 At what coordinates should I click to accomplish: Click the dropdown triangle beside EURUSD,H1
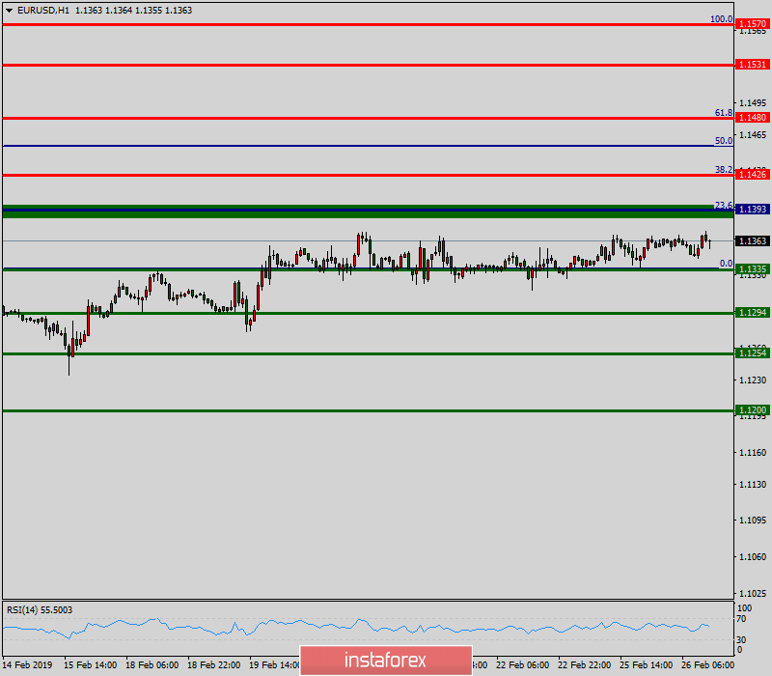(x=9, y=11)
